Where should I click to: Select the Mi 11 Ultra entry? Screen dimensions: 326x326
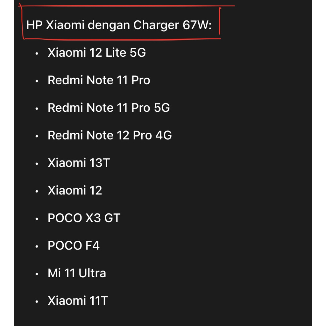click(77, 273)
